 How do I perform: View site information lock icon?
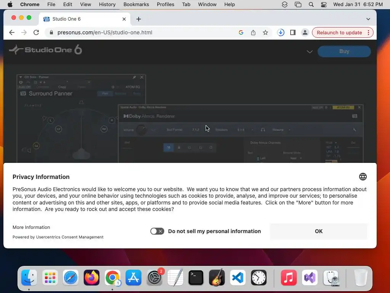coord(51,32)
